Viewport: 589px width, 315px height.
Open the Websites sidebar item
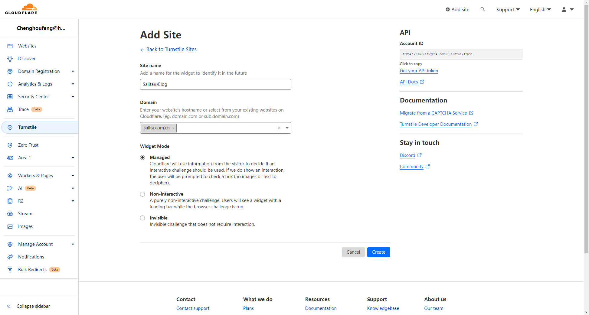coord(27,46)
